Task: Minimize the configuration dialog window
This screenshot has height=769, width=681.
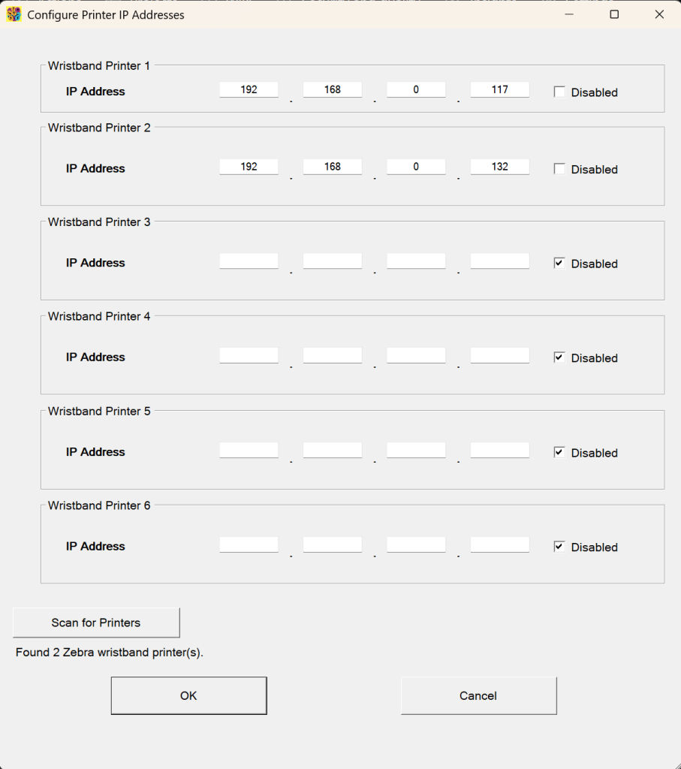Action: [x=568, y=14]
